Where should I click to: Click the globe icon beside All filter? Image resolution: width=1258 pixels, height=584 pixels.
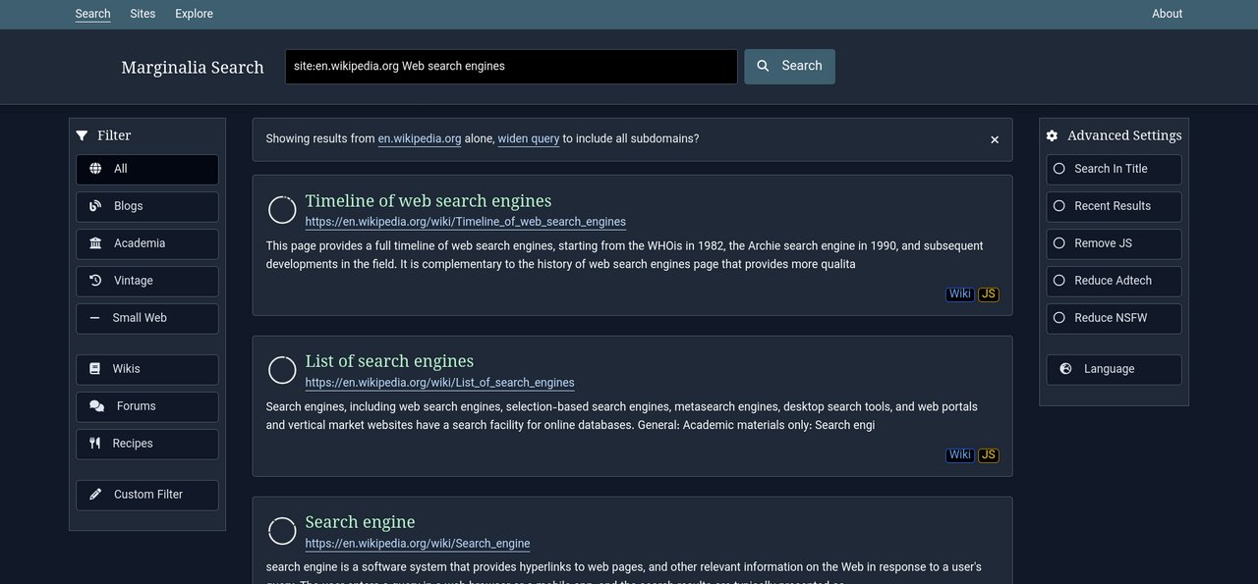(x=95, y=169)
